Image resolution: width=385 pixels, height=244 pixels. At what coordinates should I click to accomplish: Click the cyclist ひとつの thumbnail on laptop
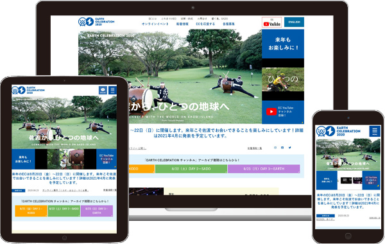(x=283, y=80)
